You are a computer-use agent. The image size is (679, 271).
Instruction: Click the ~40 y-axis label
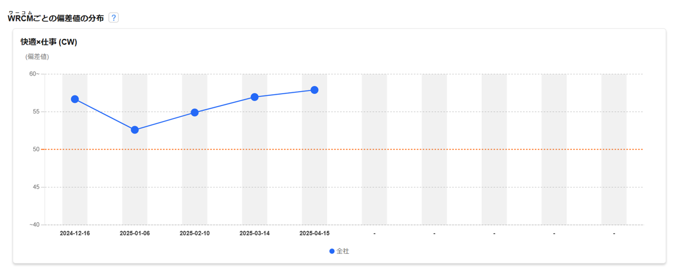click(x=34, y=225)
